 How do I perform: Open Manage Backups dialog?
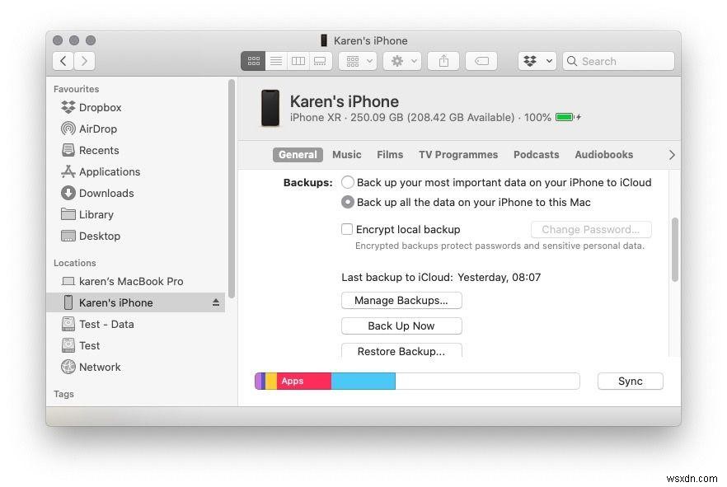point(401,300)
